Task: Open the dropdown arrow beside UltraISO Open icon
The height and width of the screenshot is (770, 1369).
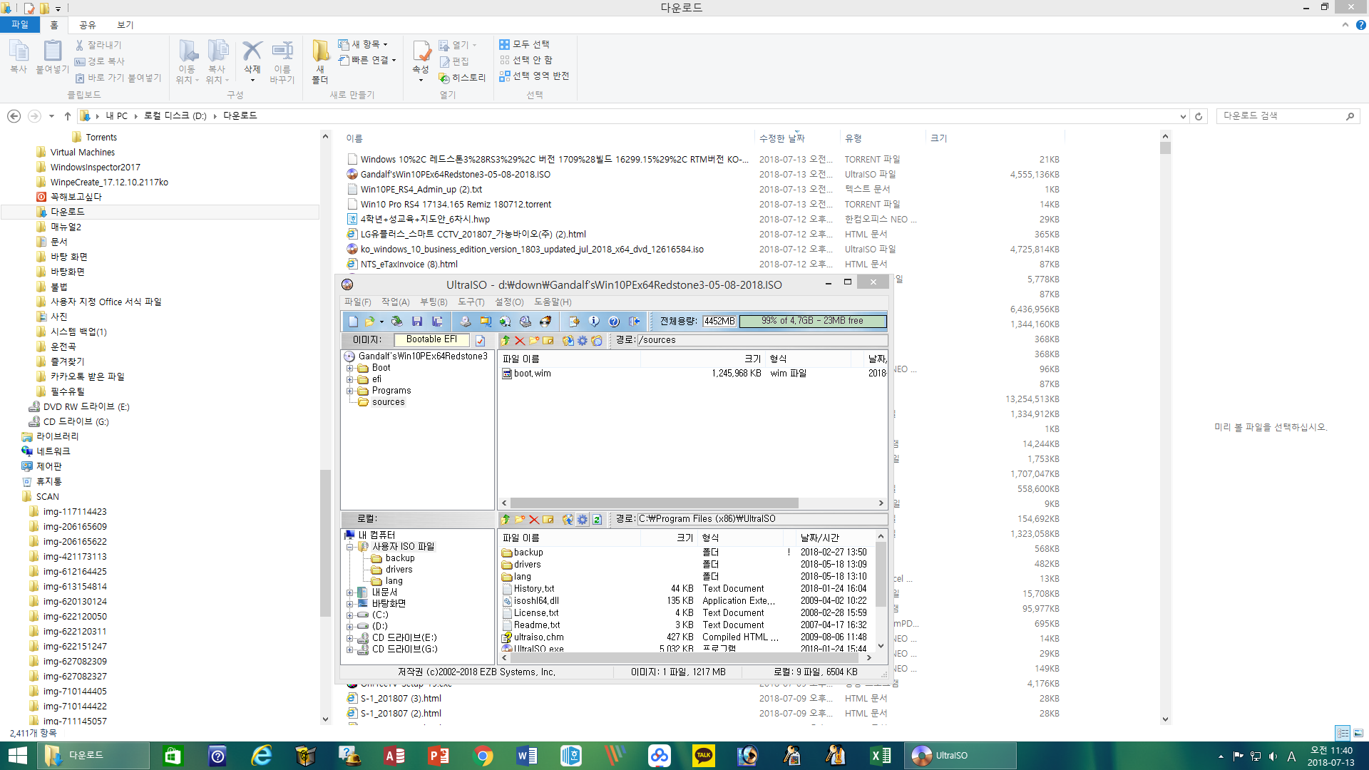Action: tap(381, 322)
